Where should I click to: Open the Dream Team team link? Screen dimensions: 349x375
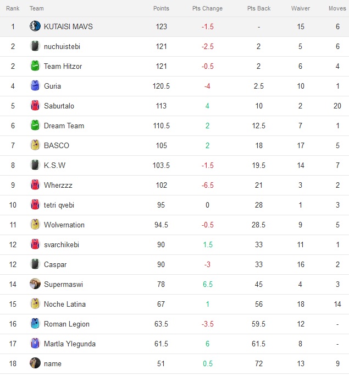click(x=64, y=126)
